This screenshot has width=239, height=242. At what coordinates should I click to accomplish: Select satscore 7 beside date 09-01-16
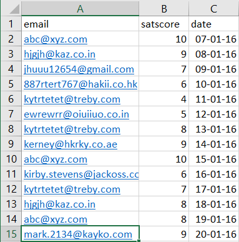[164, 69]
